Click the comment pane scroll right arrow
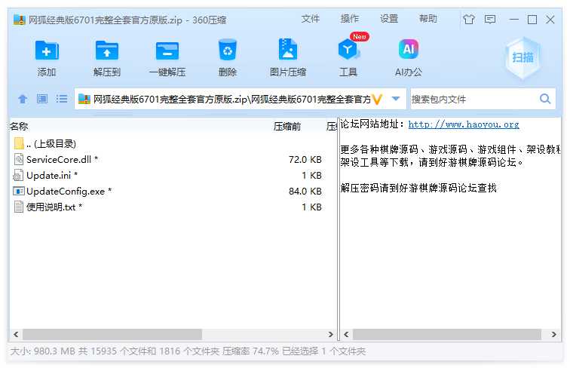The image size is (570, 368). pyautogui.click(x=553, y=334)
